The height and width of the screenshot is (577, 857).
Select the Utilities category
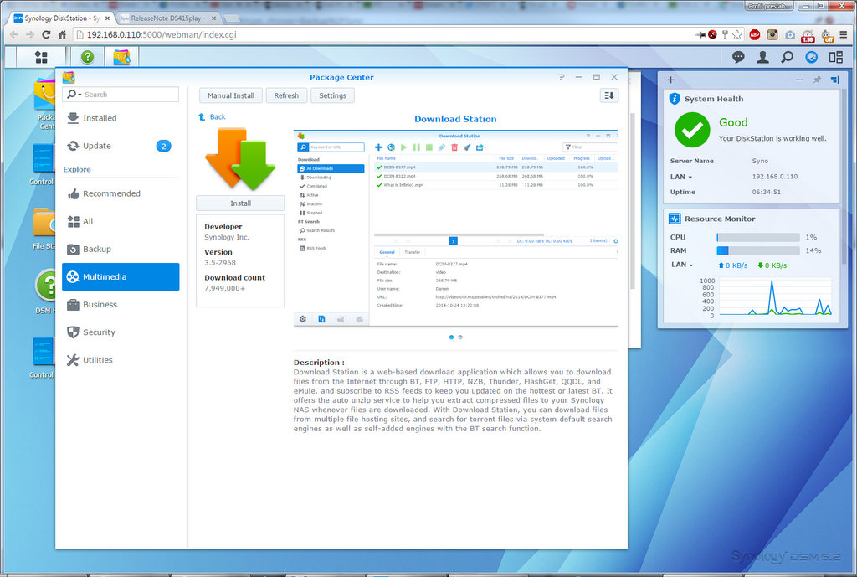pos(121,360)
